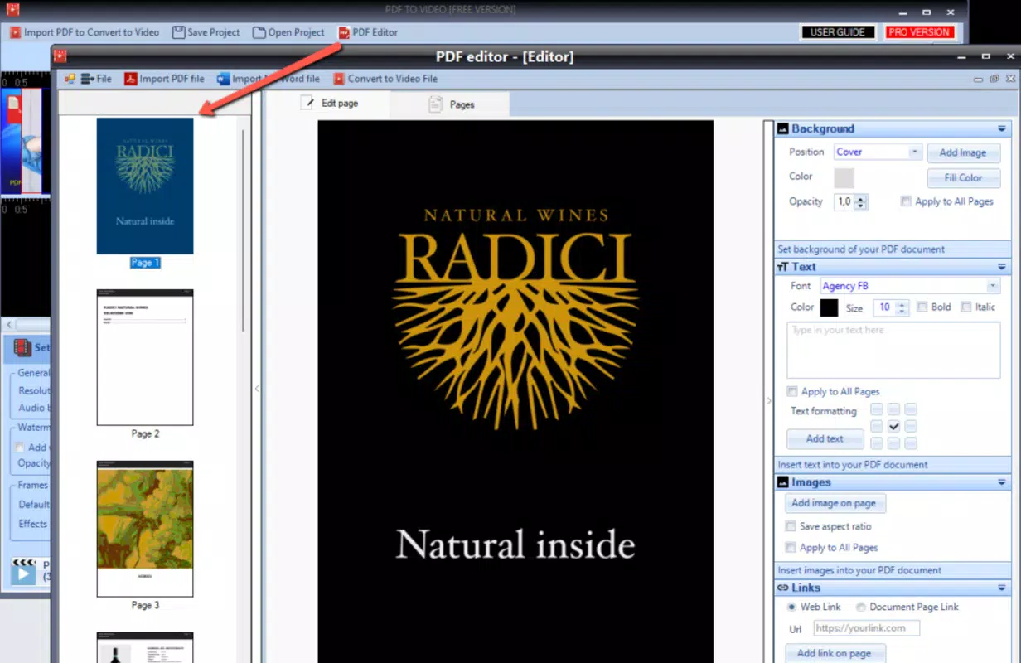The image size is (1021, 663).
Task: Click the play button in main window
Action: pos(23,573)
